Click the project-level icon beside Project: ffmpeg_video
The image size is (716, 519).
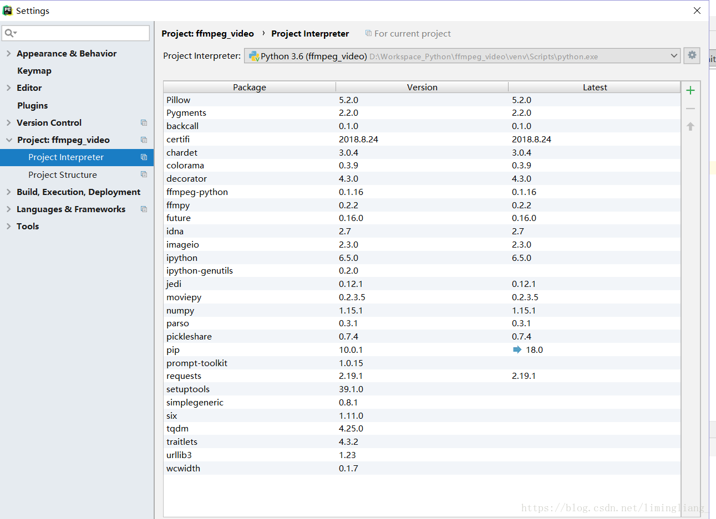[144, 140]
